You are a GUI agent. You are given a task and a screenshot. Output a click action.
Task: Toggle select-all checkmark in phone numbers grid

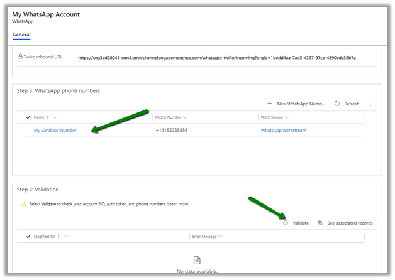coord(28,117)
